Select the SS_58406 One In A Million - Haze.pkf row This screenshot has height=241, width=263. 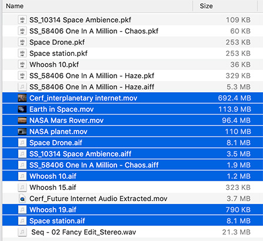(132, 76)
